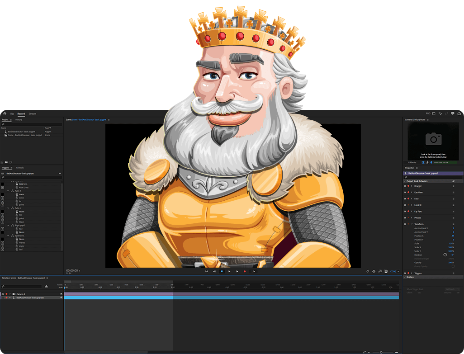This screenshot has height=354, width=464.
Task: Collapse the Transform behavior section
Action: 412,224
